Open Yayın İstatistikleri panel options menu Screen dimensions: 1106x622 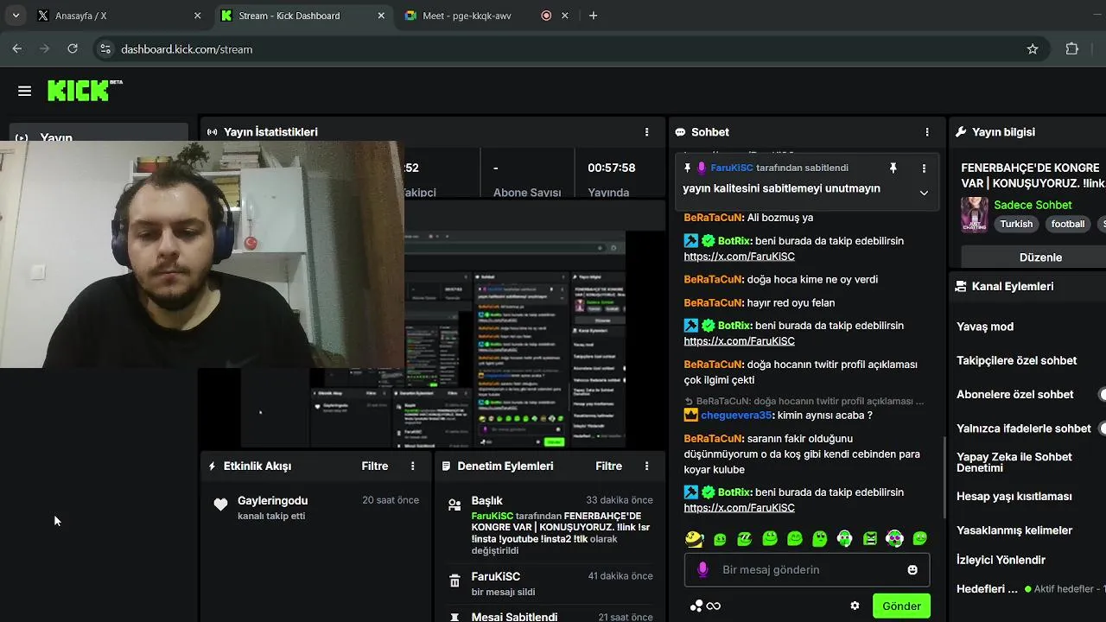[646, 132]
